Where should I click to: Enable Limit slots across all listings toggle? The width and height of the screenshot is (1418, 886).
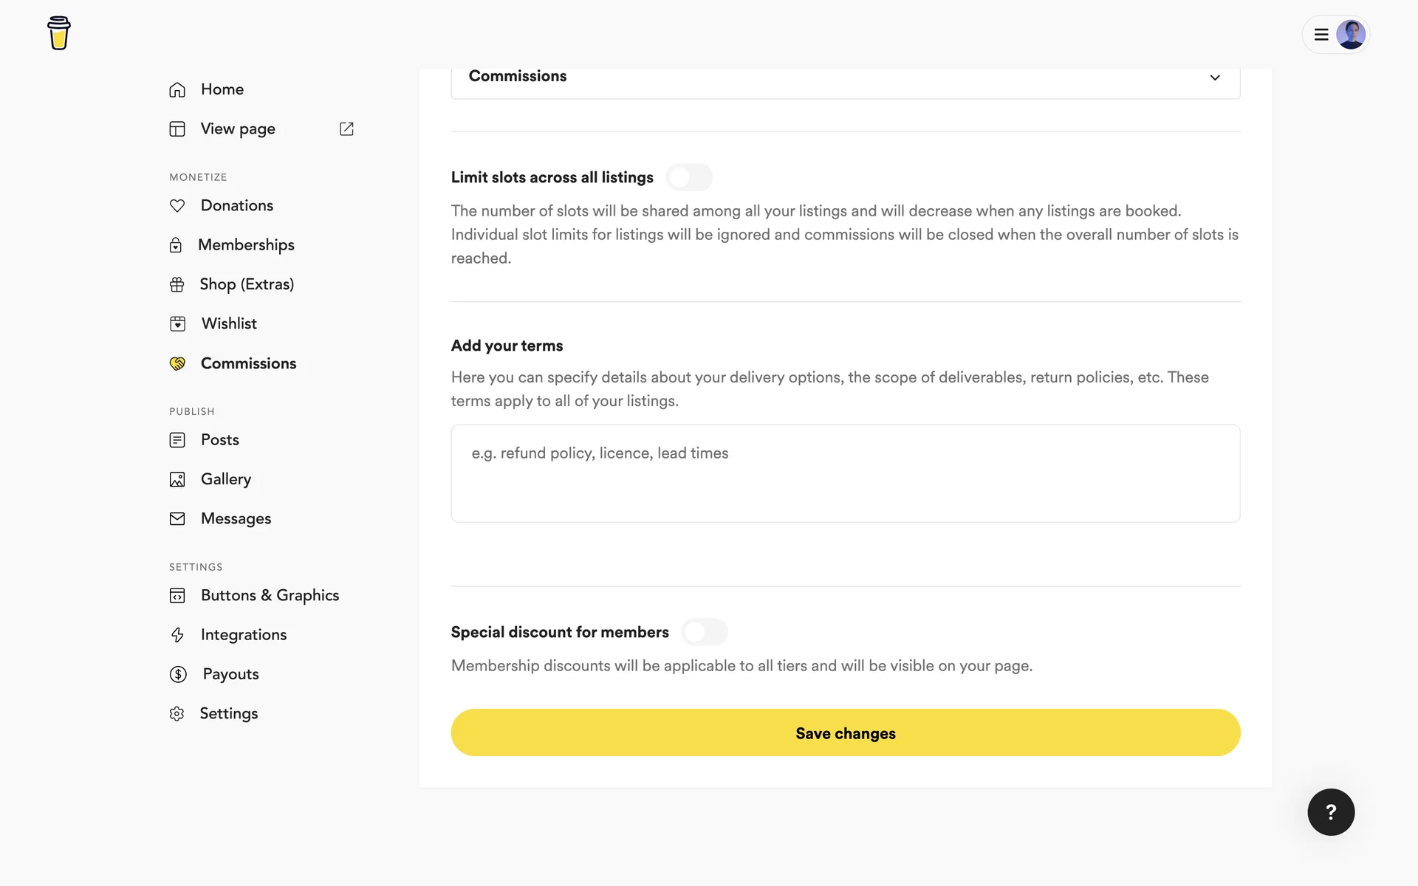coord(688,177)
